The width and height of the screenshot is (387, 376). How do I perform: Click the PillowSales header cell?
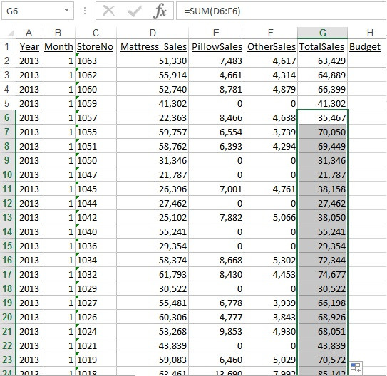[x=216, y=46]
